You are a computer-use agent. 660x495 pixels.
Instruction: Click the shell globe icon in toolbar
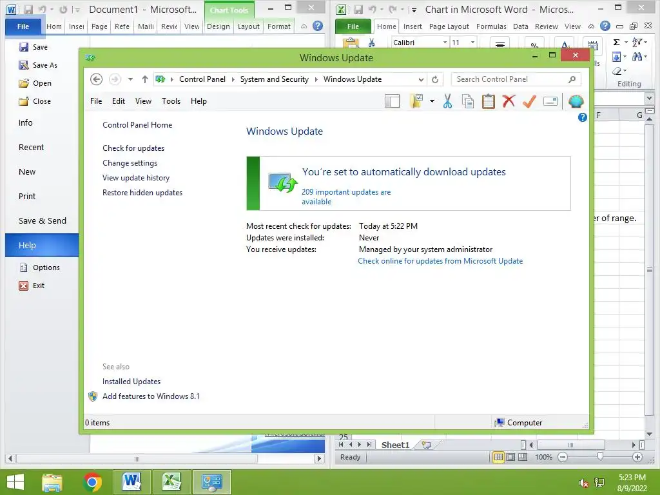(576, 101)
